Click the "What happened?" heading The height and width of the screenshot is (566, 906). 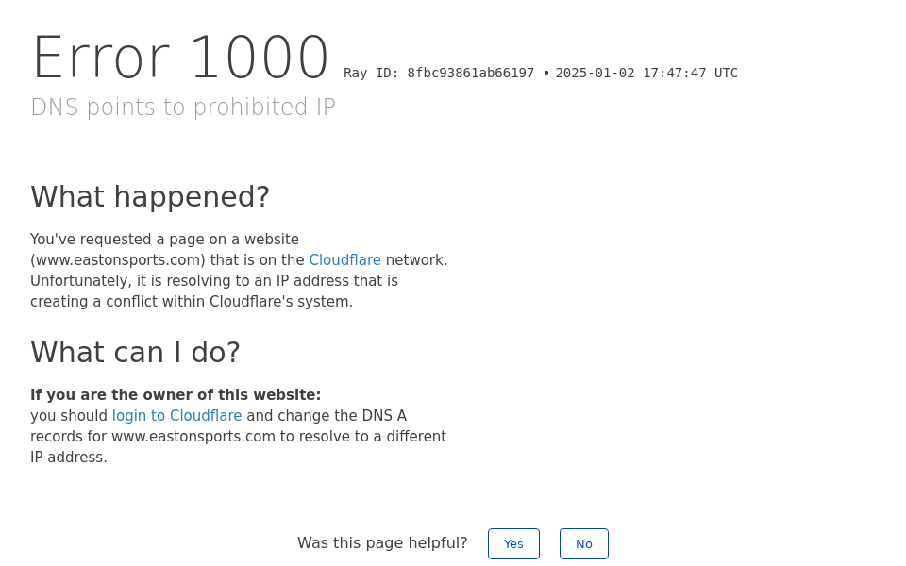(150, 197)
